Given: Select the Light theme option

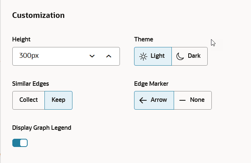Looking at the screenshot, I should (x=153, y=56).
